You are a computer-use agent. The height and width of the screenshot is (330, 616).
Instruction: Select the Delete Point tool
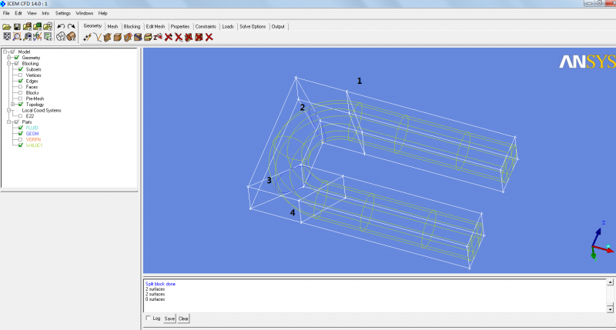point(169,37)
